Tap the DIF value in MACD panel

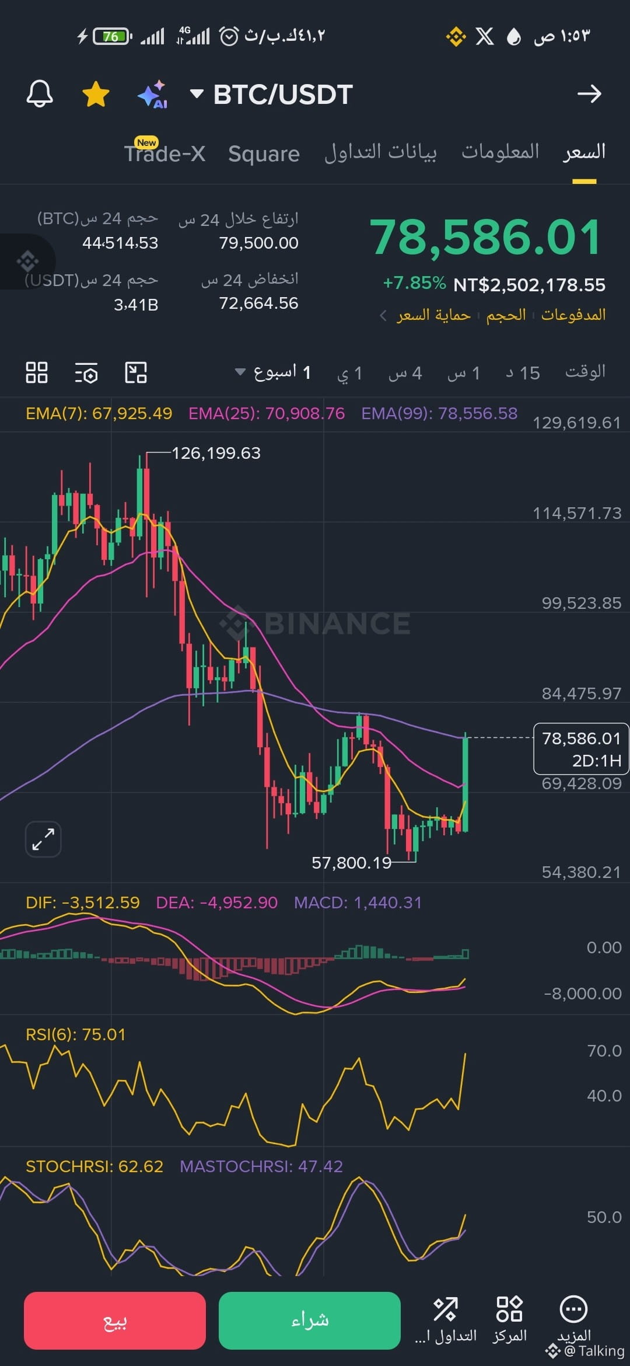tap(83, 902)
